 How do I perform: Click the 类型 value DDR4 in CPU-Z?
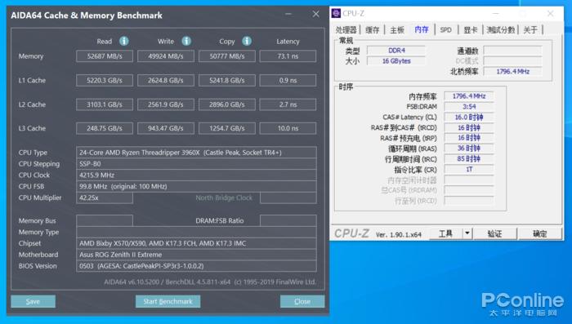(396, 51)
